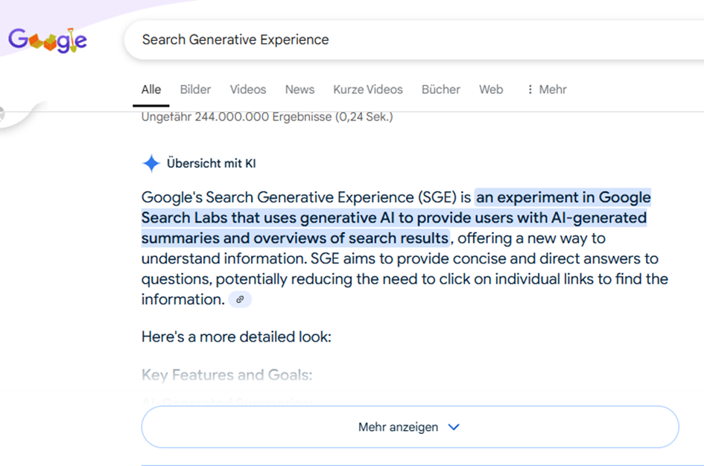This screenshot has width=704, height=466.
Task: Switch to the Videos tab
Action: pos(248,90)
